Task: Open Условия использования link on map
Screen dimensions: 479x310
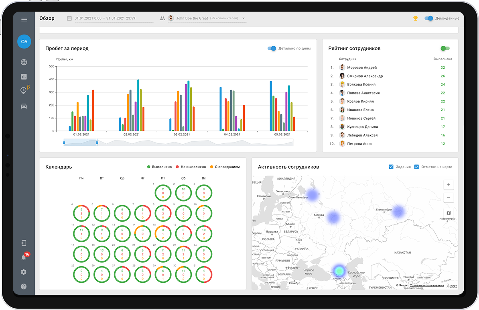Action: (427, 285)
